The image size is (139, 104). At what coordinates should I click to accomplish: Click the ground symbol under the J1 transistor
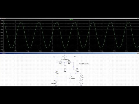pos(70,82)
